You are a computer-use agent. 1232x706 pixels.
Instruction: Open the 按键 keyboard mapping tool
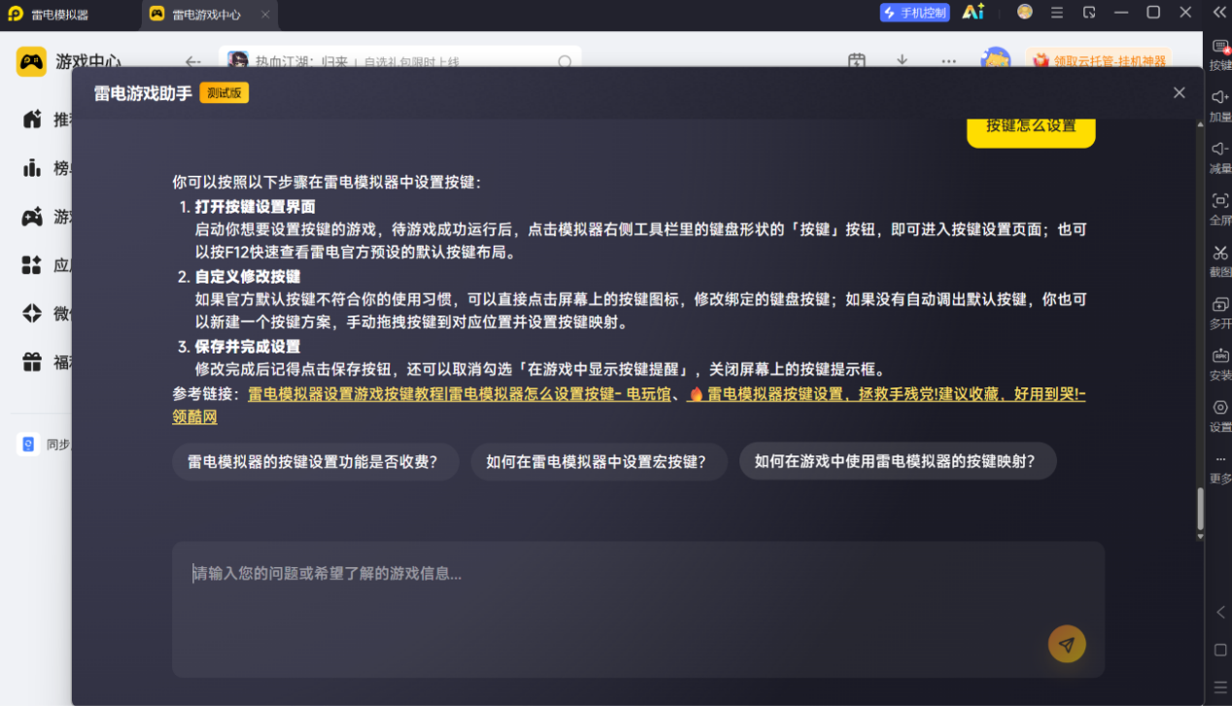coord(1220,54)
